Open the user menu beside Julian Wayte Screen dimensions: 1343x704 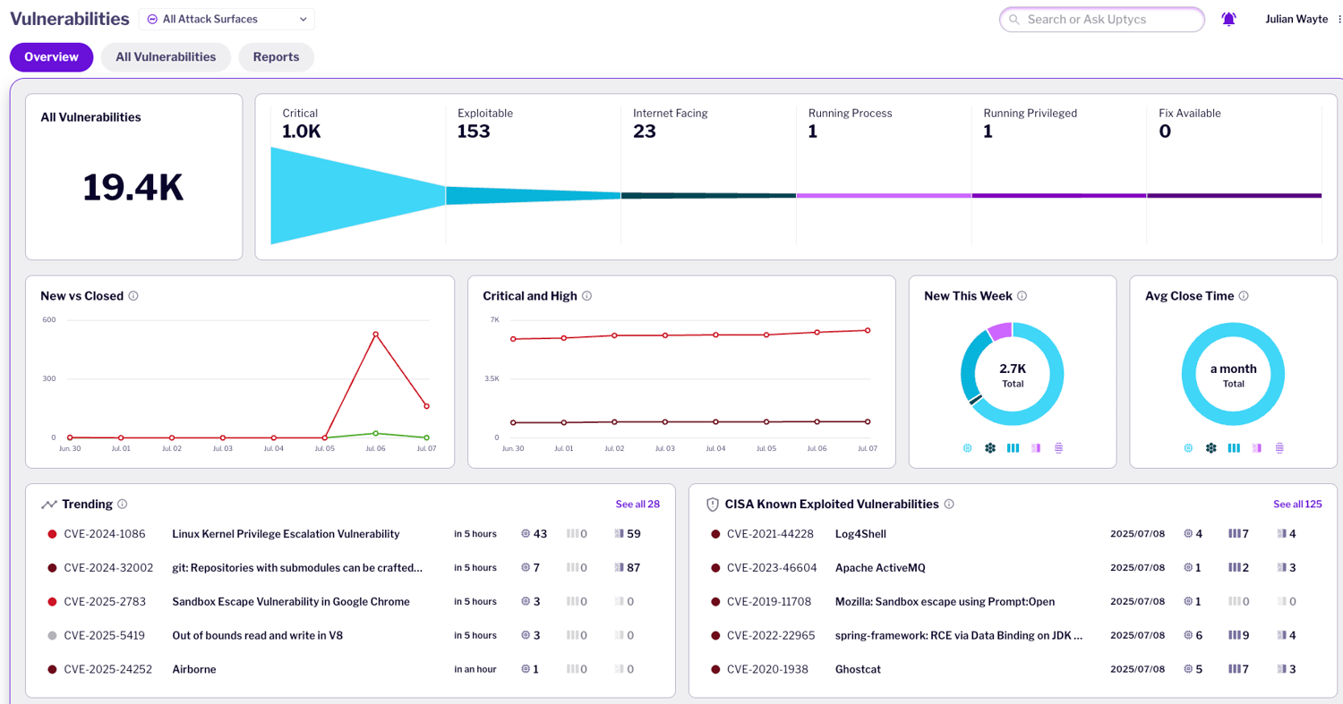[1339, 19]
